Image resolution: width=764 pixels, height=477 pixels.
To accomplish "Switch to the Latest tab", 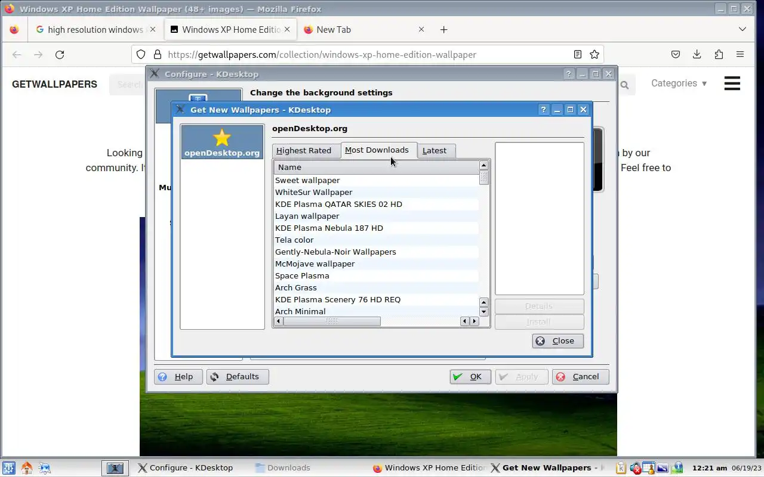I will (435, 150).
